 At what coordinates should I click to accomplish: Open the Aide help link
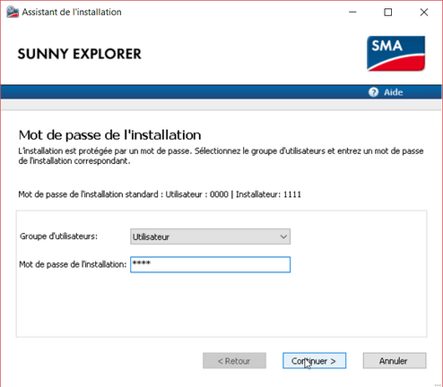point(393,92)
